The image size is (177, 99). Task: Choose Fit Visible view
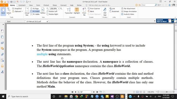[35, 14]
